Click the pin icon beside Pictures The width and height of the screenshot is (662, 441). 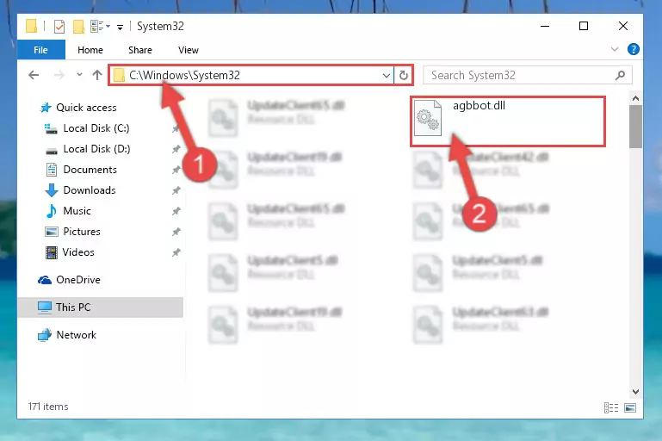click(176, 232)
